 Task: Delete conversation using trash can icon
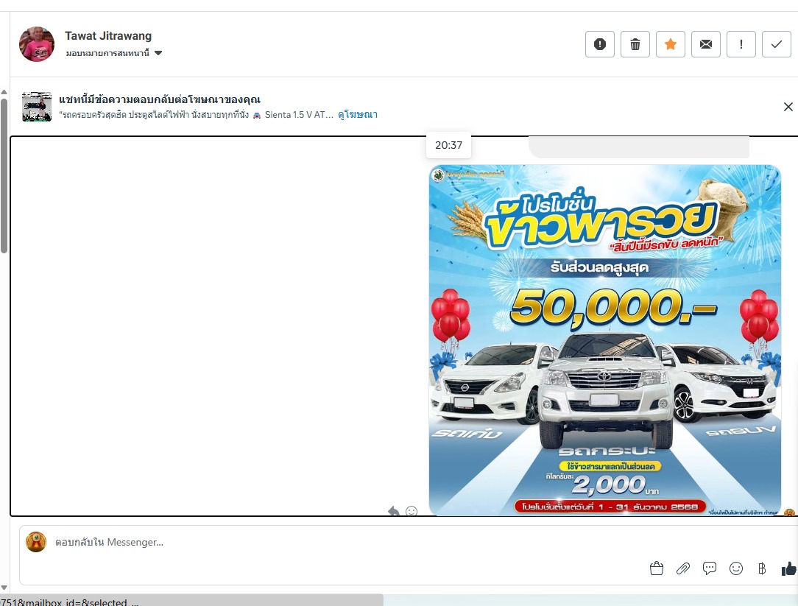(x=635, y=44)
